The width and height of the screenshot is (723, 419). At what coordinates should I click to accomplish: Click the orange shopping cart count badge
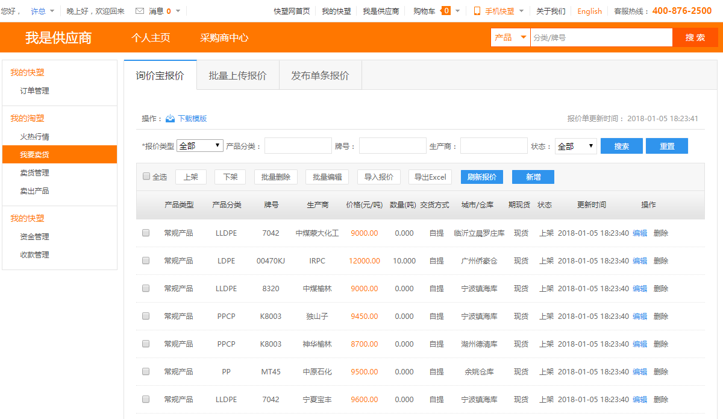coord(446,11)
